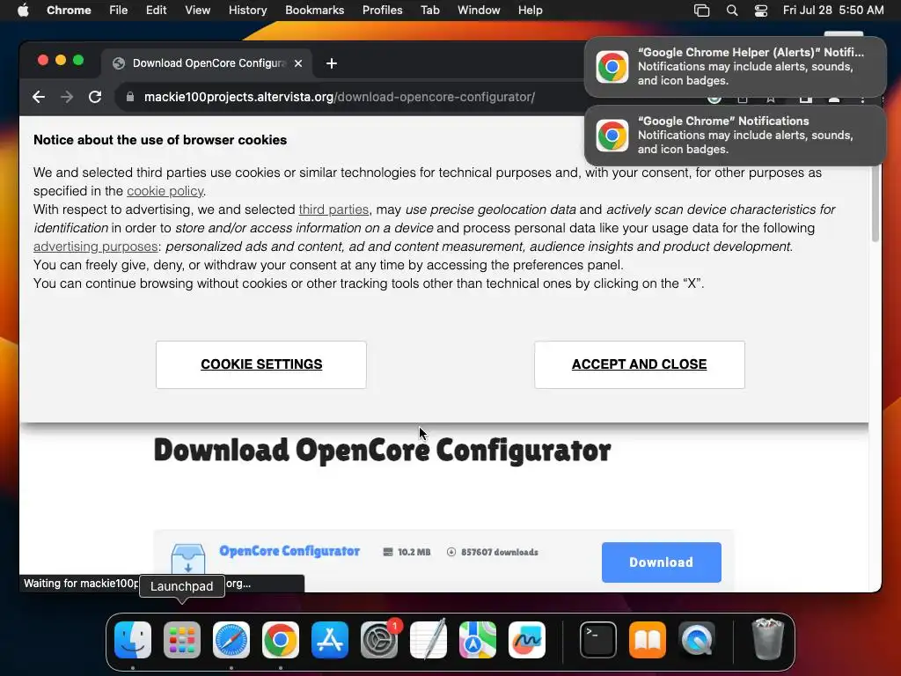Open TextEdit from the Dock

(429, 640)
